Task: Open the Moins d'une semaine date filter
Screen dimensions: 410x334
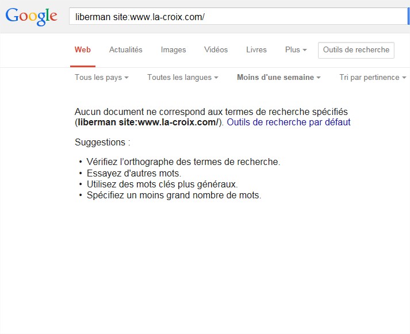Action: pyautogui.click(x=279, y=78)
